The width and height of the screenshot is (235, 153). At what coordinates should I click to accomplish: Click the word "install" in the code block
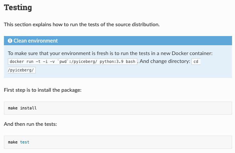(28, 108)
